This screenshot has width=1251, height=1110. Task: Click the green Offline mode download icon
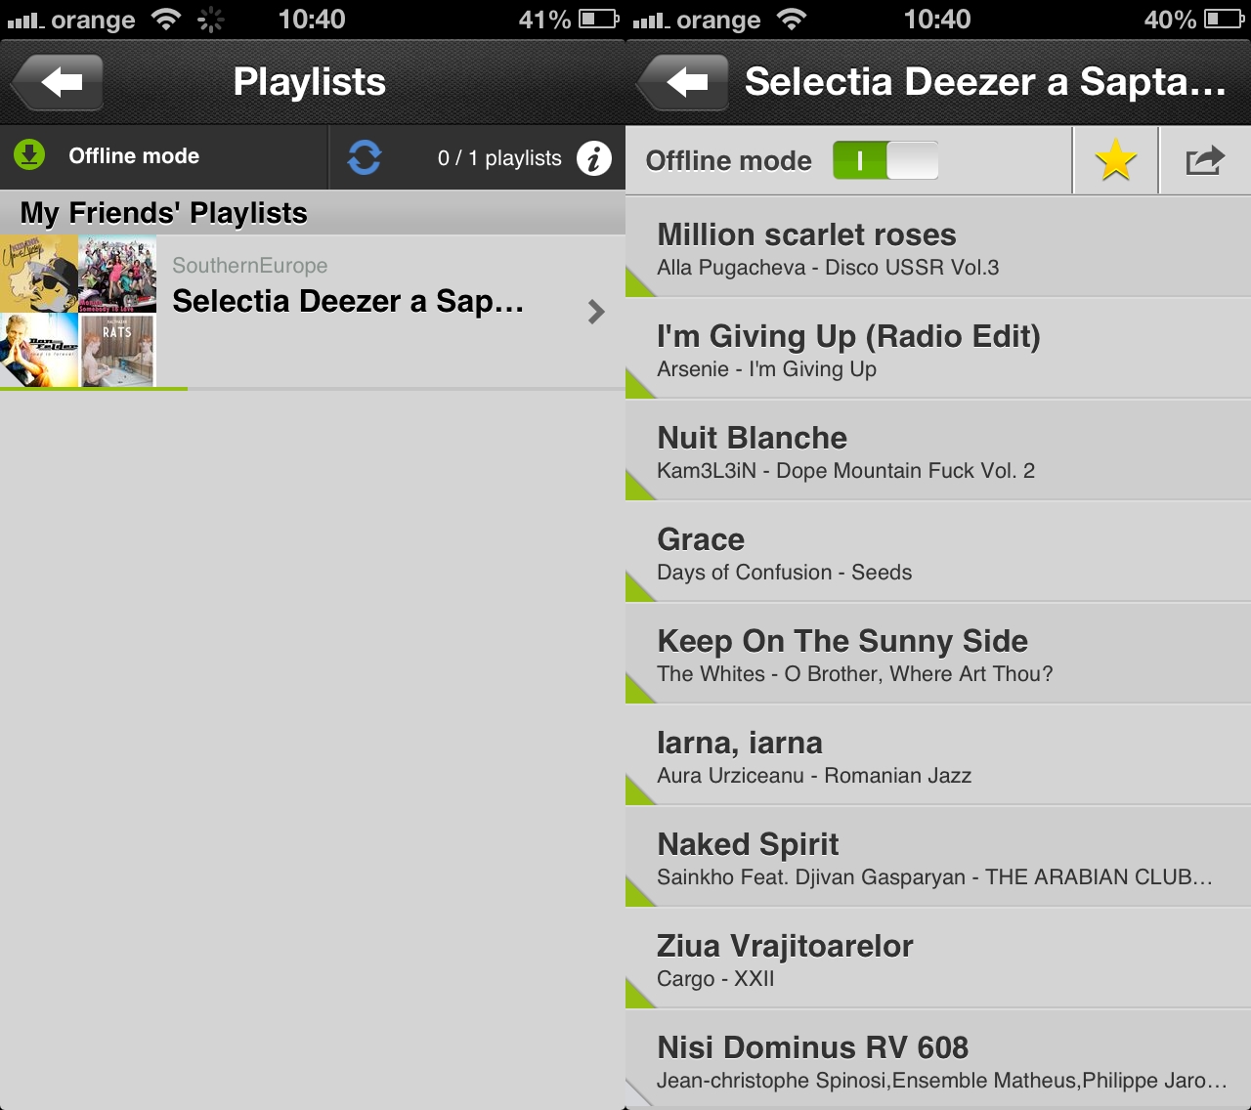tap(29, 154)
